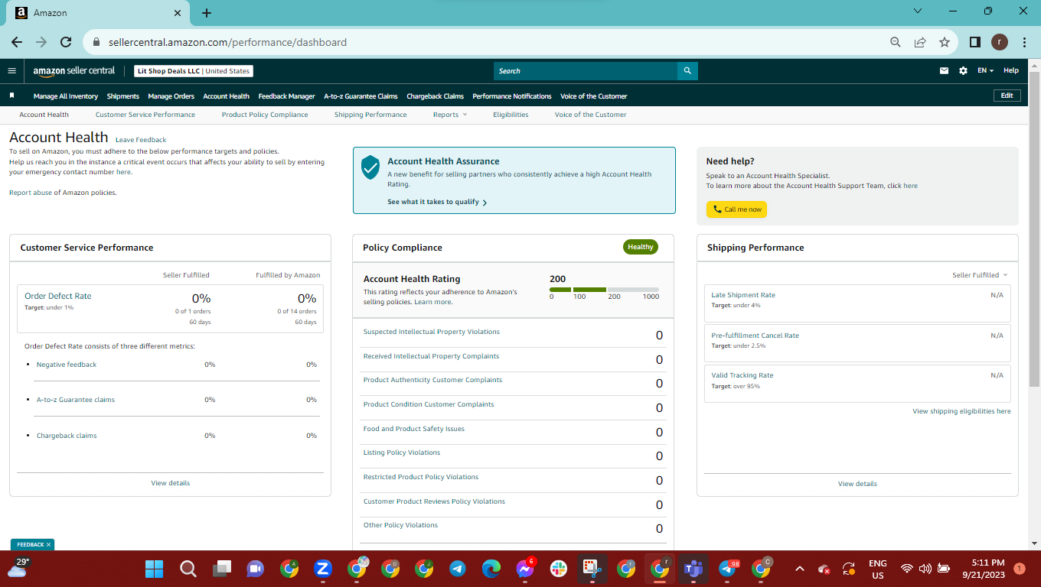Click the Edit button in the navigation bar
This screenshot has width=1041, height=587.
[x=1007, y=96]
